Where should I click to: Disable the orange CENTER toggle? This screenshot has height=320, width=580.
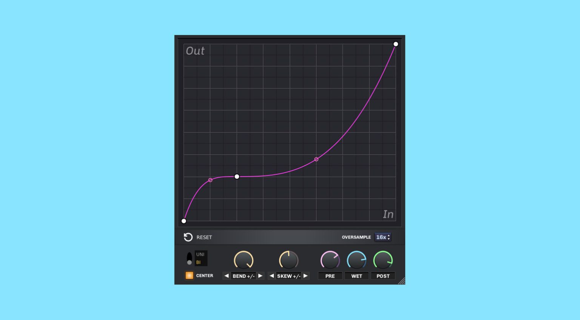[x=189, y=275]
